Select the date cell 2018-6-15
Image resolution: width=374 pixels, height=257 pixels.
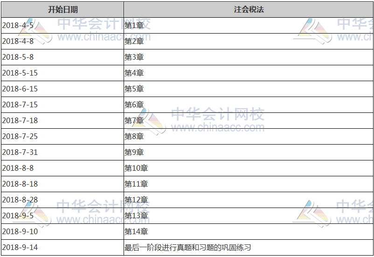point(62,89)
